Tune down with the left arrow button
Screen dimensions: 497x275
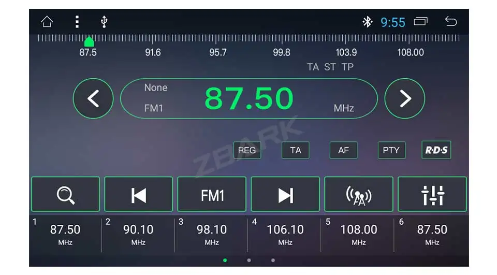tap(93, 98)
